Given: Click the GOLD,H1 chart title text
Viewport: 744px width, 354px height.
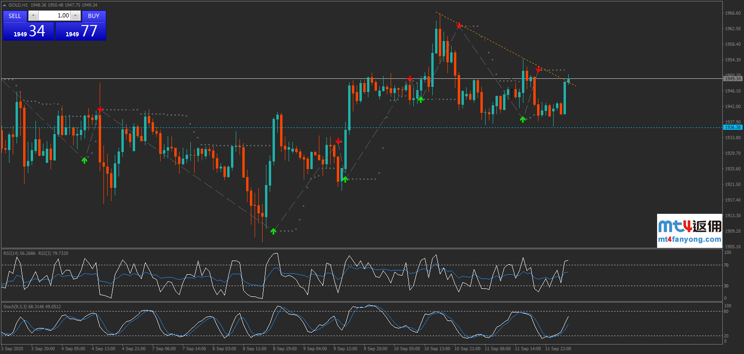Looking at the screenshot, I should (18, 5).
